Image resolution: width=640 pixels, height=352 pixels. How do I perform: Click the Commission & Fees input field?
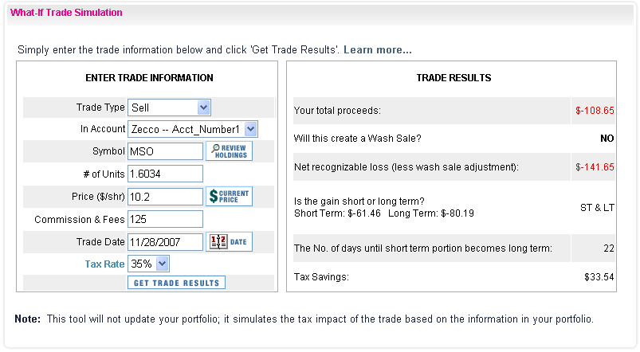(165, 219)
